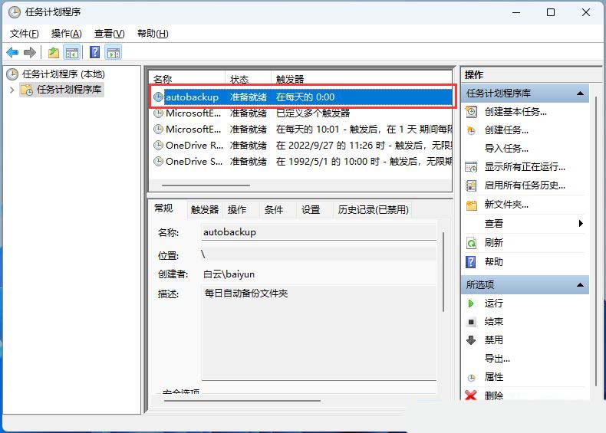Click 导出... action
This screenshot has height=433, width=606.
click(497, 359)
